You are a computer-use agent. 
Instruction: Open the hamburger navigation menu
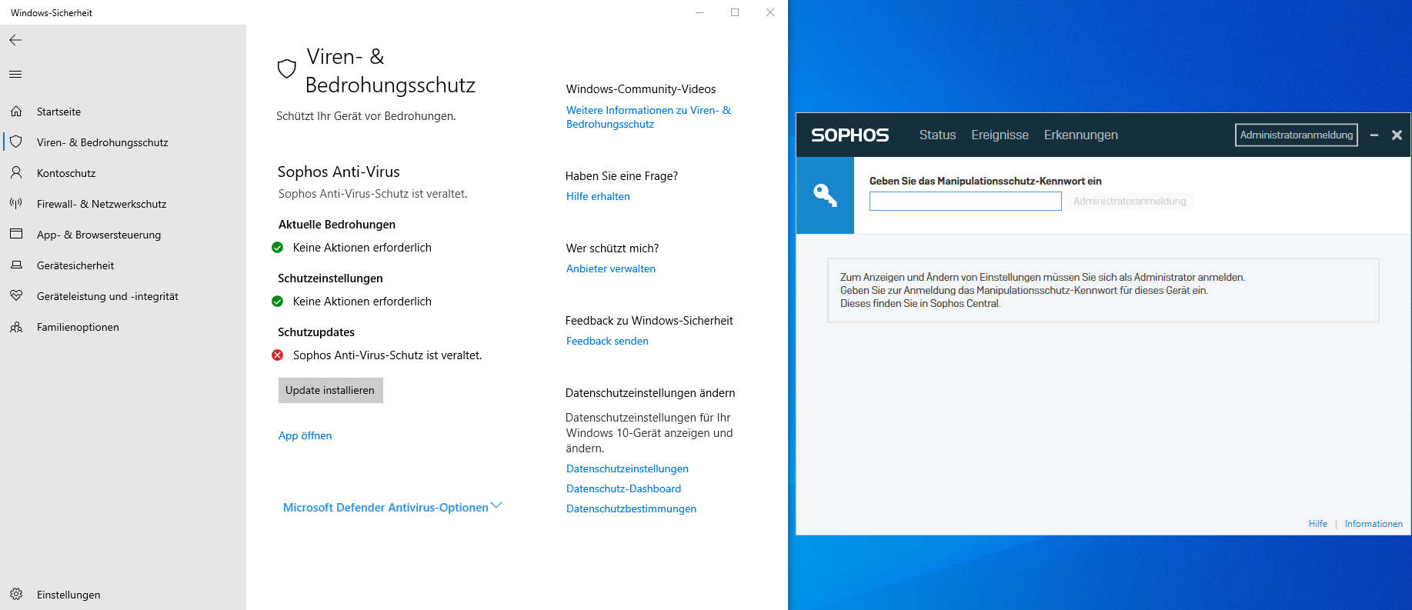pos(15,75)
